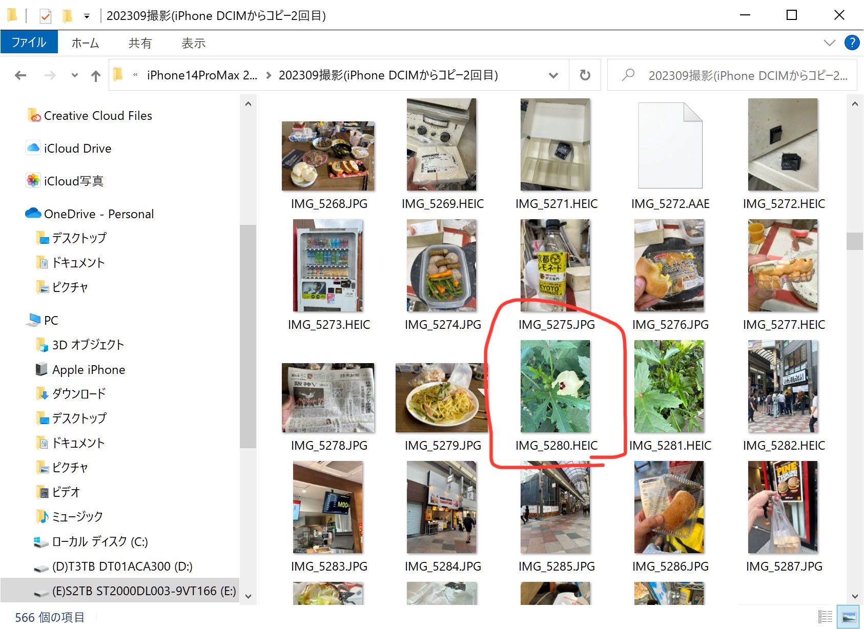864x629 pixels.
Task: Select ピクチャ under PC in navigation pane
Action: (x=70, y=468)
